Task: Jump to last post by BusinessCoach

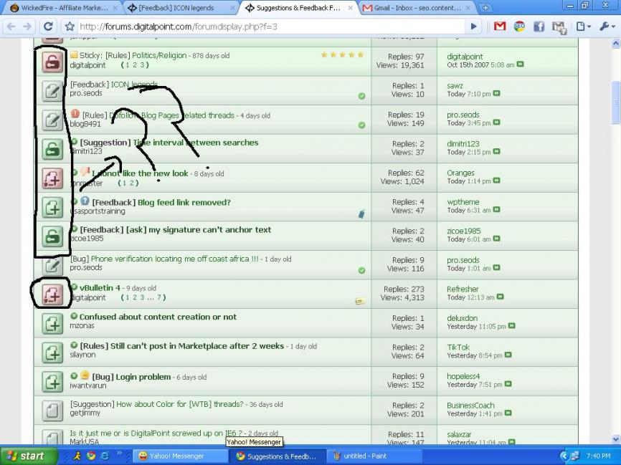Action: pyautogui.click(x=508, y=413)
